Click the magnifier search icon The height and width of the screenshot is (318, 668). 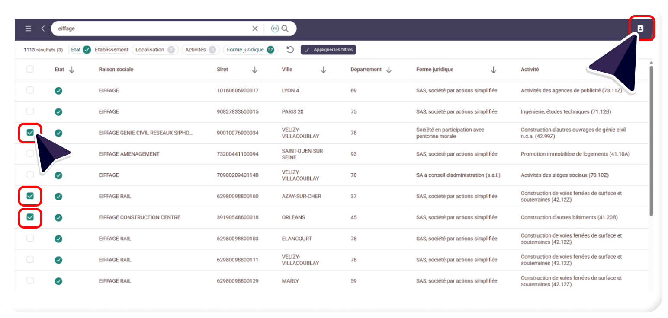tap(285, 29)
